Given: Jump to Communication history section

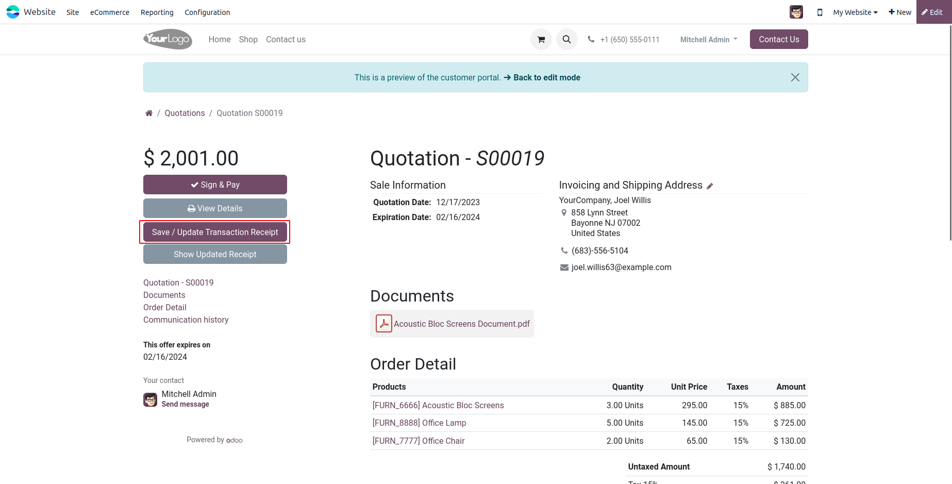Looking at the screenshot, I should tap(186, 320).
